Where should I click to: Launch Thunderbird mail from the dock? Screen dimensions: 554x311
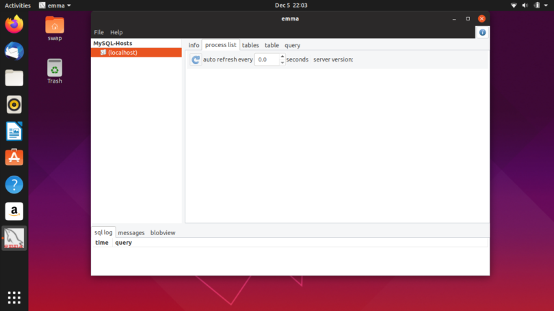tap(14, 51)
